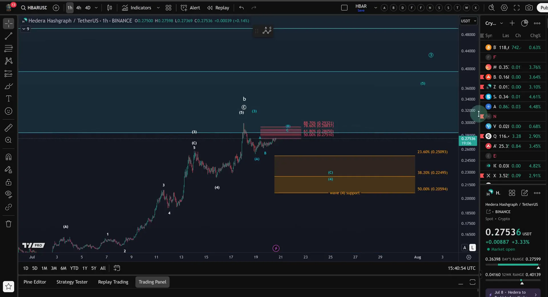This screenshot has width=548, height=297.
Task: Set chart range to YTD
Action: 74,268
